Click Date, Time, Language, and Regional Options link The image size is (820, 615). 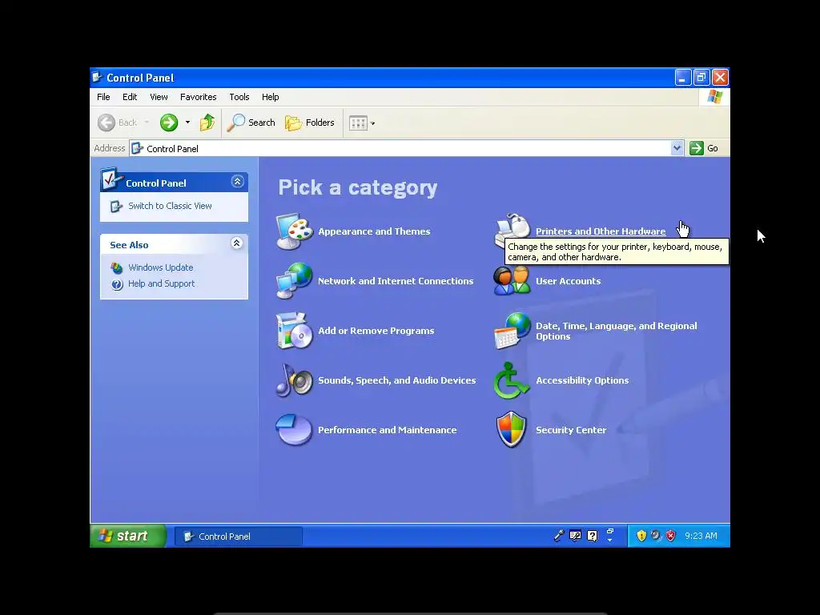(x=616, y=331)
